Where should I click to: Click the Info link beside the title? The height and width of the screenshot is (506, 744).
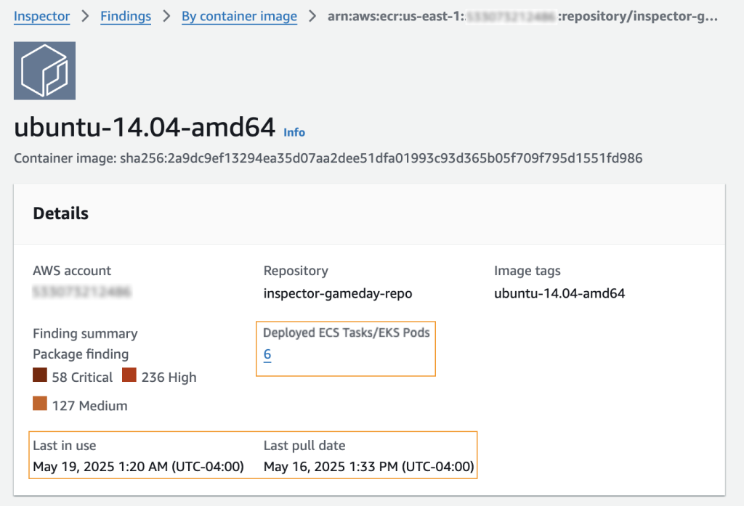(294, 132)
